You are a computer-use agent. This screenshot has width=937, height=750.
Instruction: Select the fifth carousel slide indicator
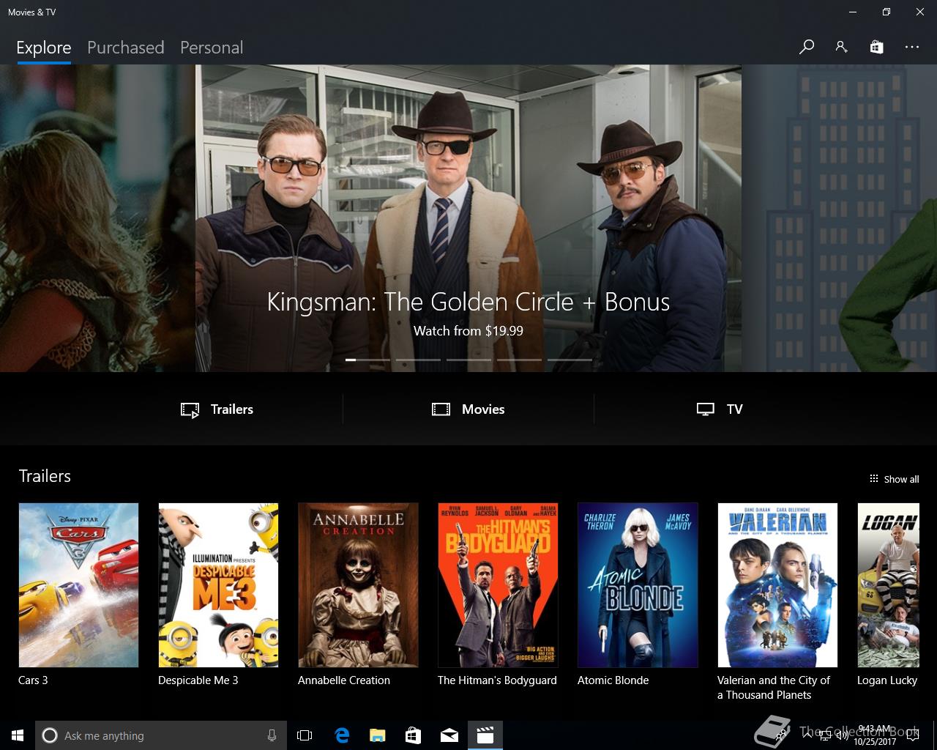point(570,360)
